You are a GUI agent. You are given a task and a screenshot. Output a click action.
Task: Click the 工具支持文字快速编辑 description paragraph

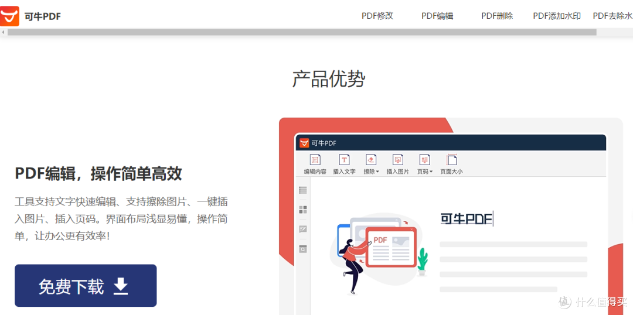[121, 218]
